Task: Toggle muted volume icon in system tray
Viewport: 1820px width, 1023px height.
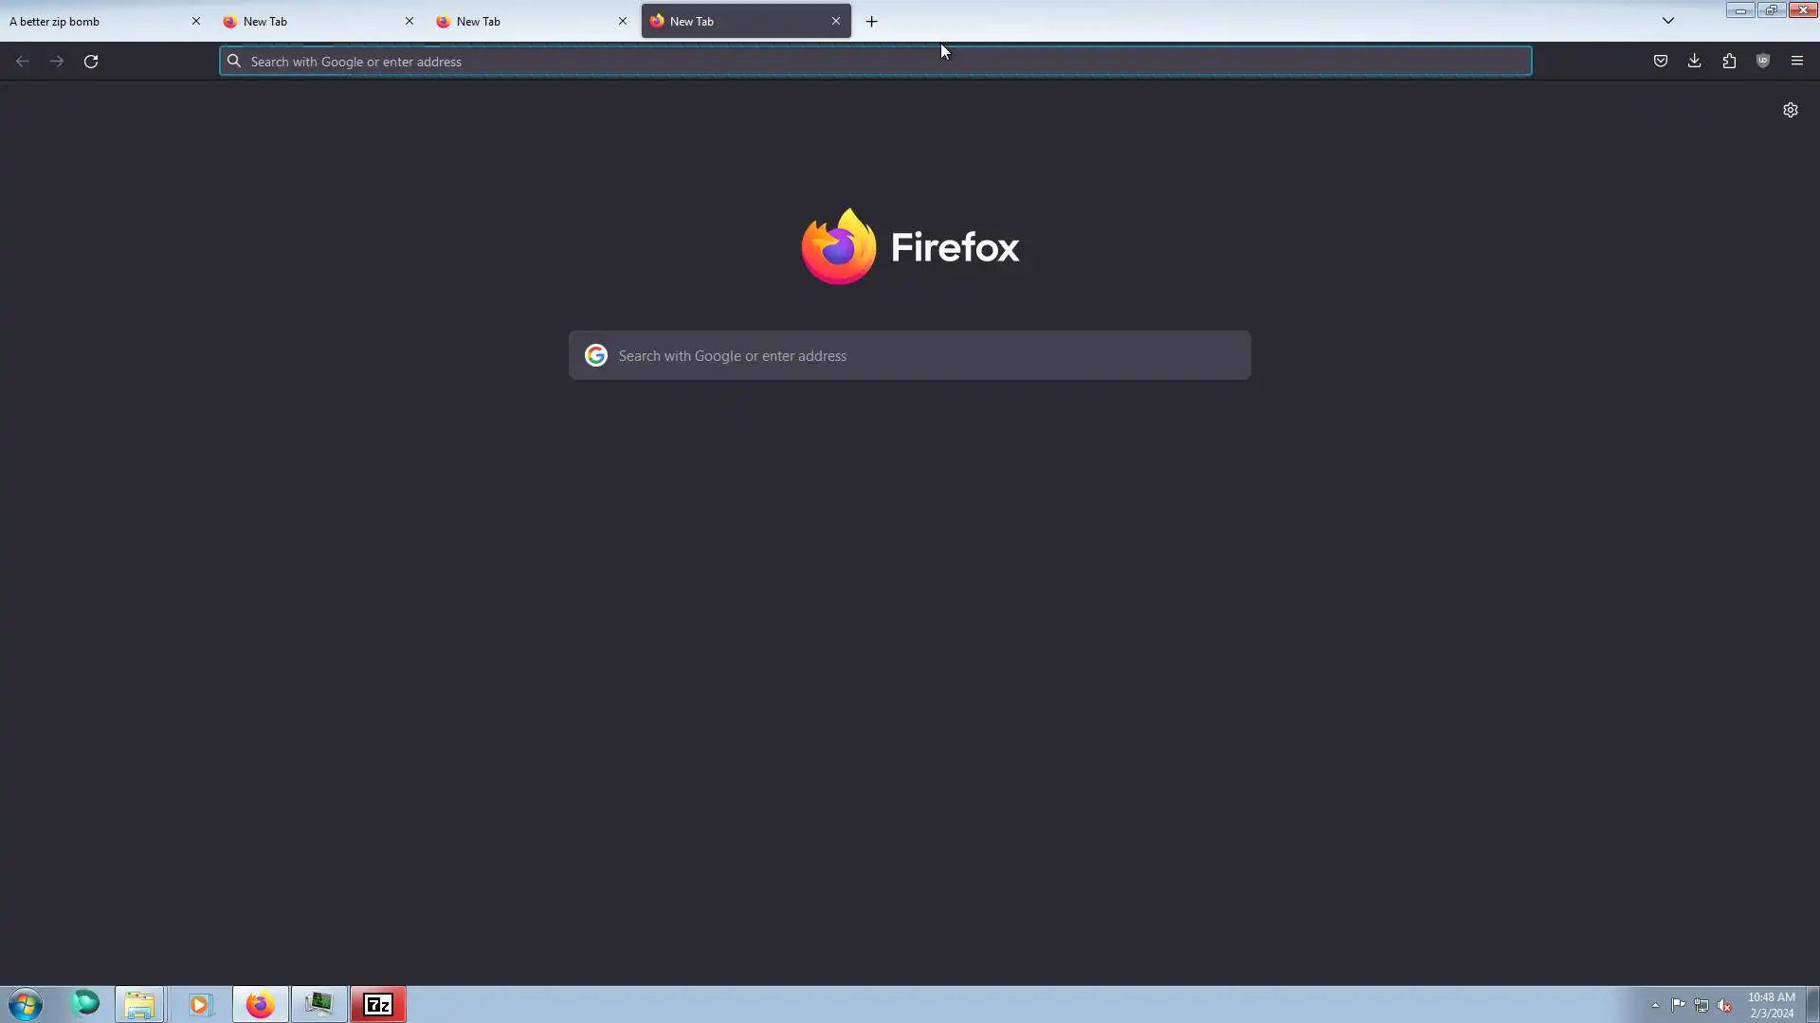Action: [1724, 1005]
